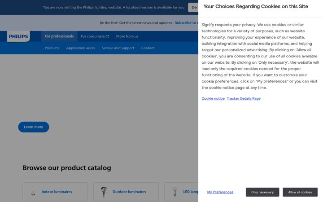Screen dimensions: 323x202
Task: Open the Tracker Details Page link
Action: coord(244,98)
